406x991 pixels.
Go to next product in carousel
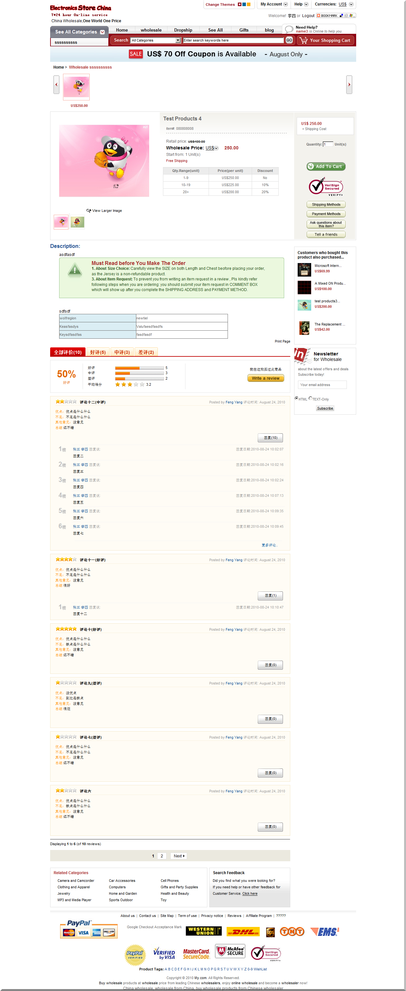[349, 85]
